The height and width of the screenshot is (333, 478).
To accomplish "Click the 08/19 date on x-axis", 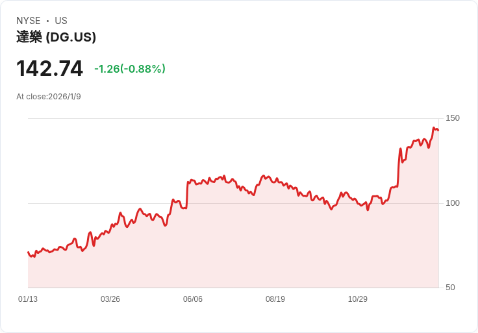I will coord(275,299).
